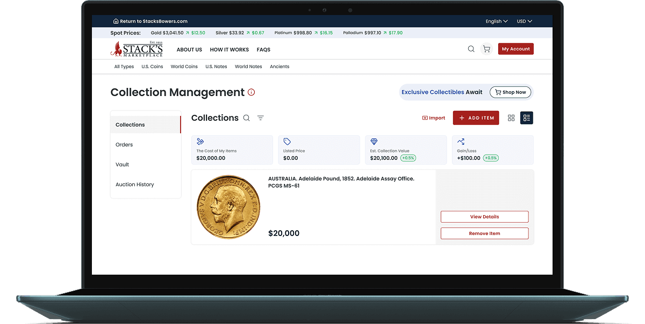645x324 pixels.
Task: Search within Collections using magnifier icon
Action: 246,118
